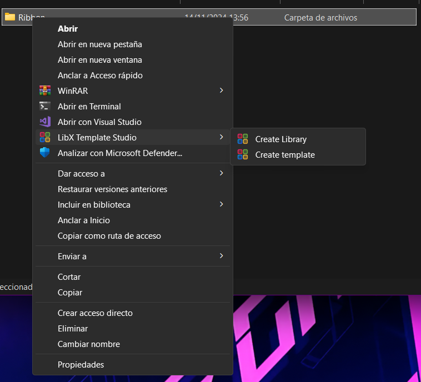Click the LibX Template Studio grid icon
The height and width of the screenshot is (382, 421).
tap(45, 137)
